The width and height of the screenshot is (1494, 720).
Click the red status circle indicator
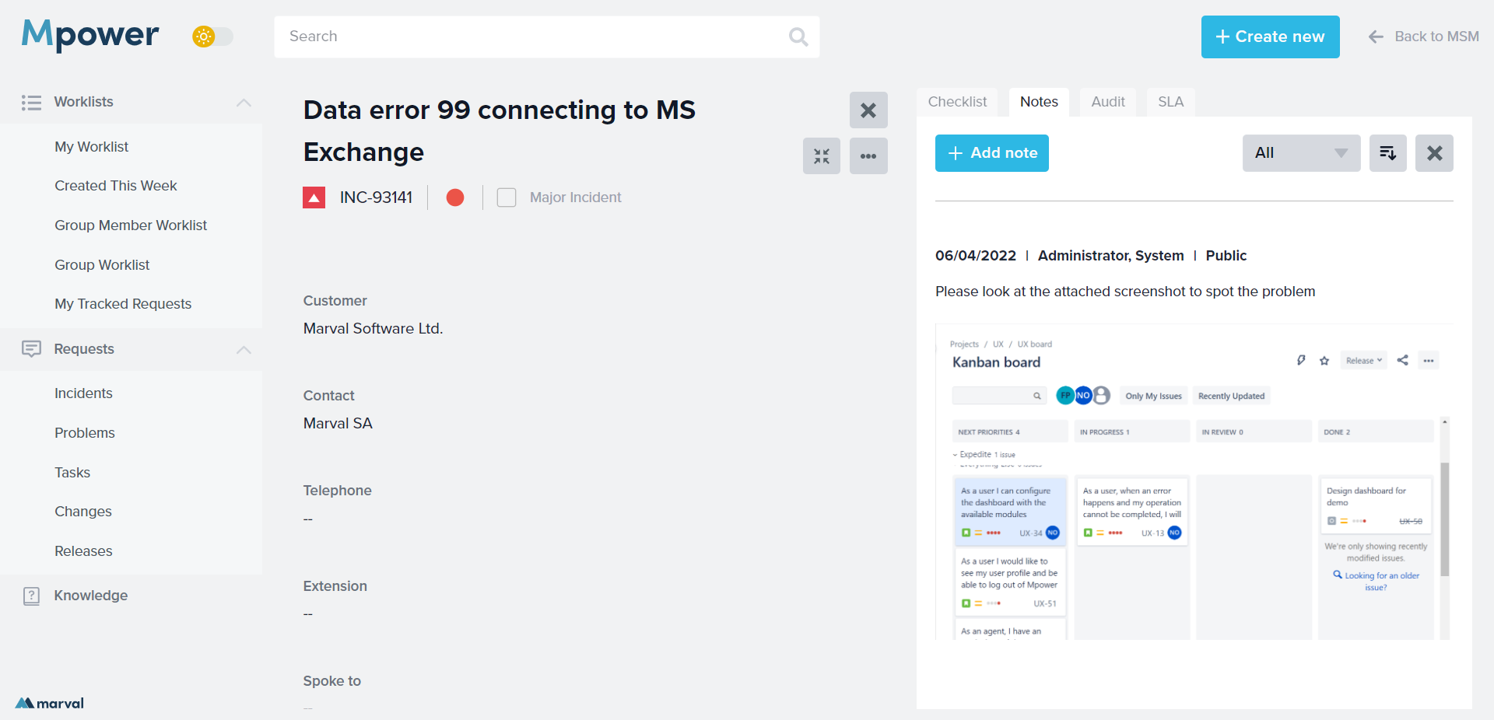(x=454, y=197)
